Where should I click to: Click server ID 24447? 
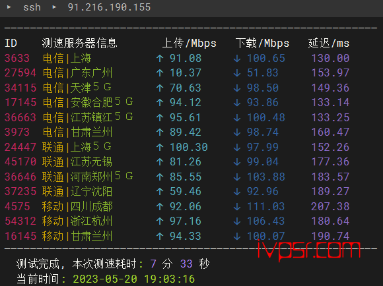pyautogui.click(x=20, y=147)
